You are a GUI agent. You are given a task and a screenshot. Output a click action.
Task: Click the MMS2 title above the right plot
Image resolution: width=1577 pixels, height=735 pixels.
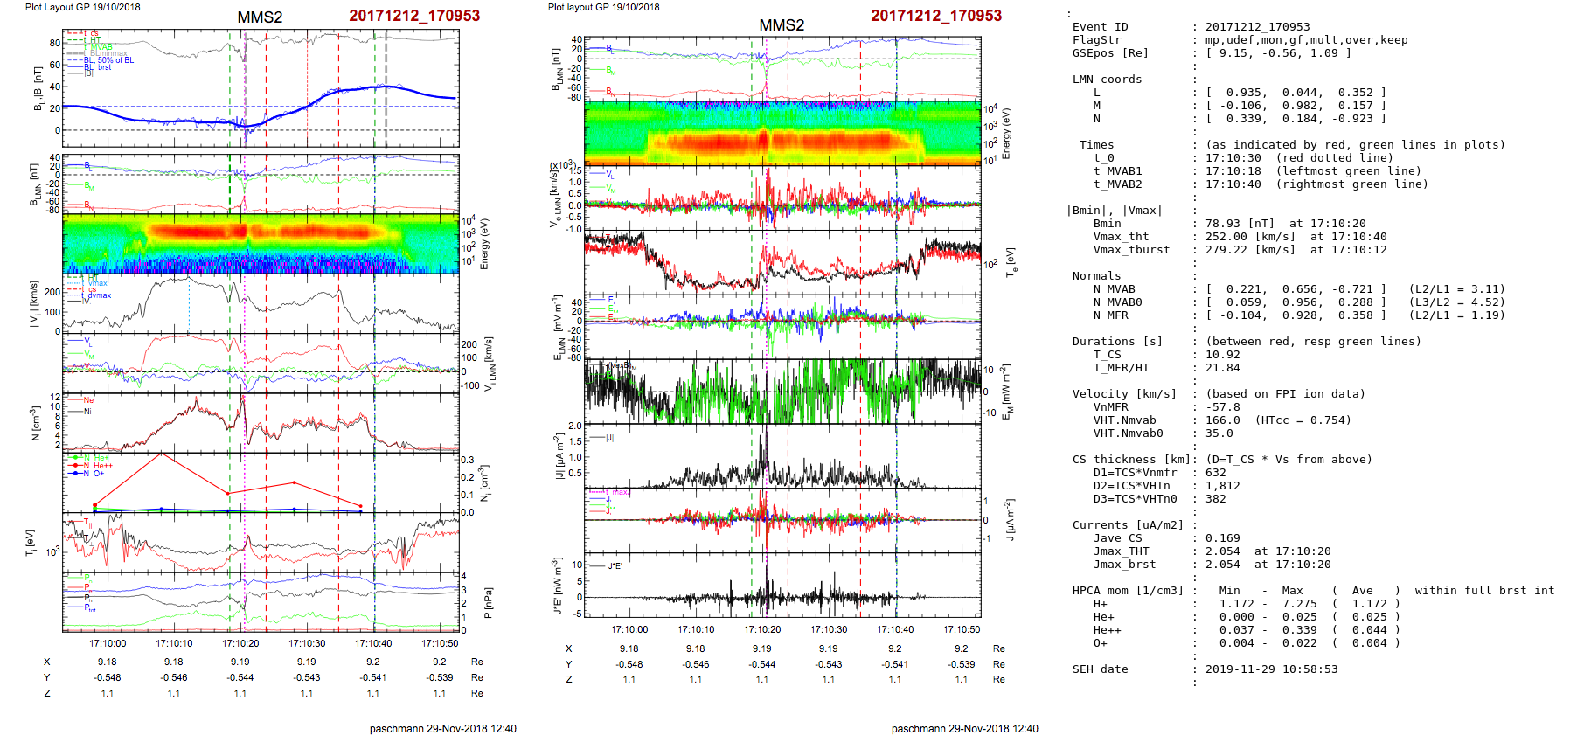click(782, 25)
